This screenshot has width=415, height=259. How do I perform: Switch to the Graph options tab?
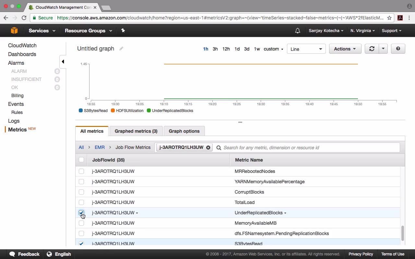coord(184,131)
